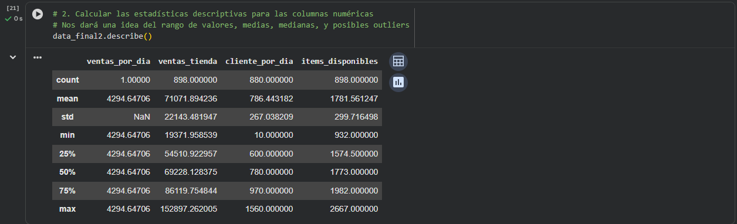
Task: Open output options three-dot menu
Action: pos(38,57)
